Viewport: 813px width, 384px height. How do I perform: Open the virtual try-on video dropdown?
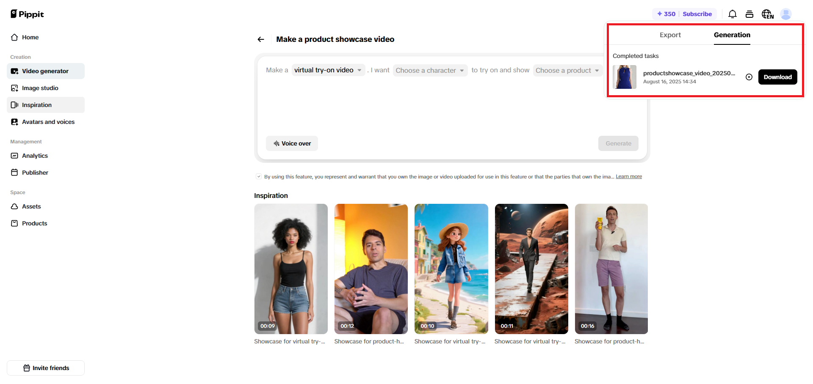pos(328,70)
